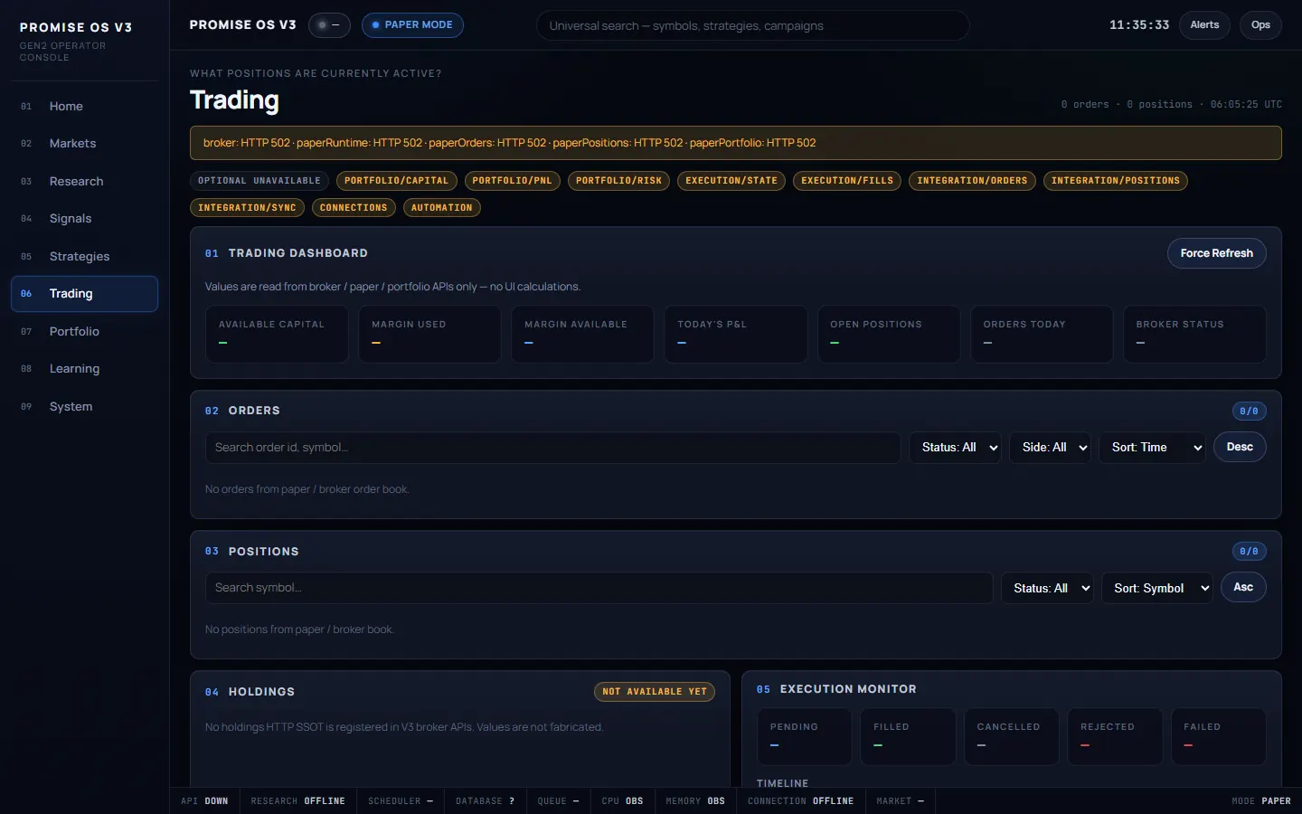Open the Home page in sidebar
The width and height of the screenshot is (1302, 814).
coord(84,106)
